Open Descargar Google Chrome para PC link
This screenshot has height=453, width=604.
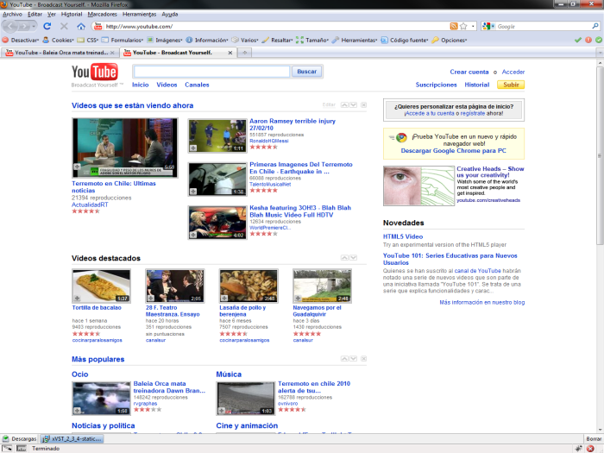coord(453,151)
